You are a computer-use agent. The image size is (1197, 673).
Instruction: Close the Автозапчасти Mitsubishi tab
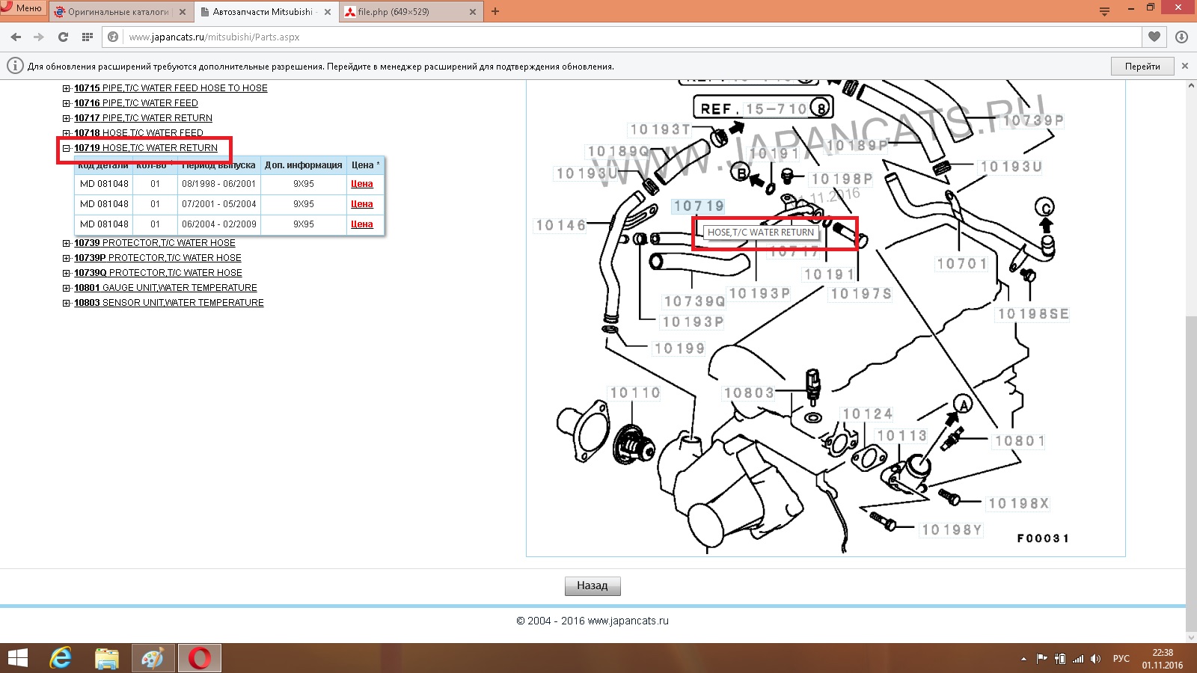[x=328, y=12]
